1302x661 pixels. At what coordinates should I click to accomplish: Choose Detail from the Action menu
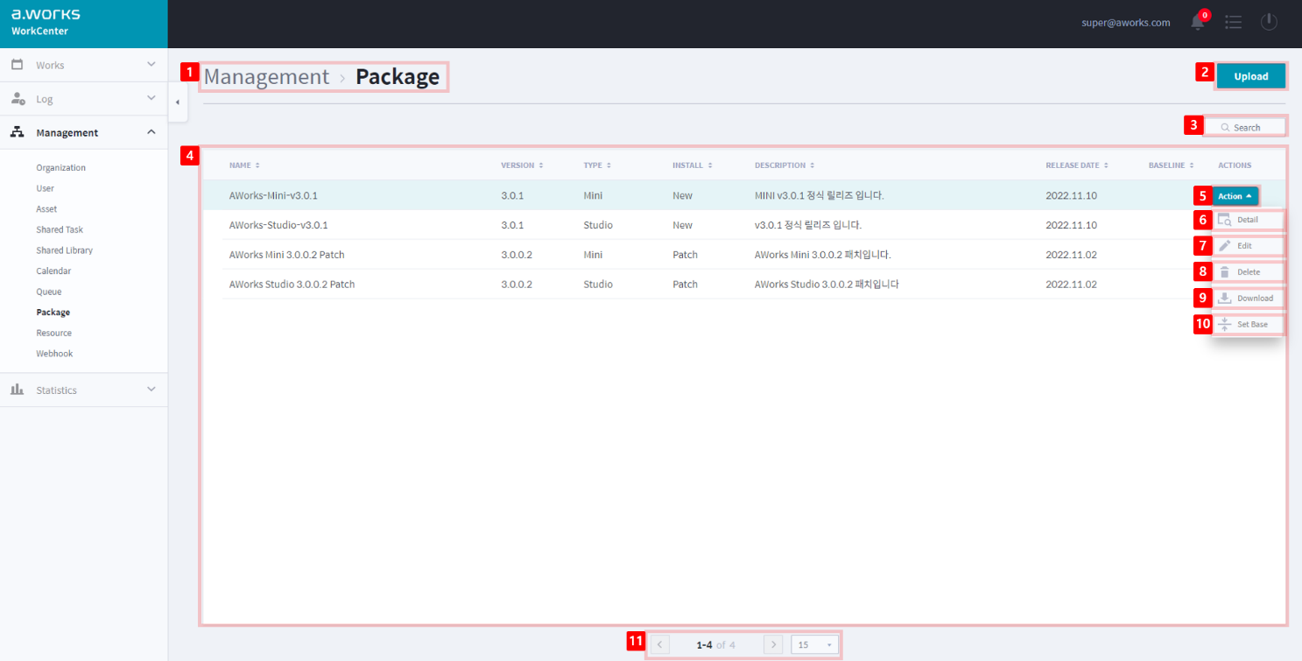click(1248, 220)
